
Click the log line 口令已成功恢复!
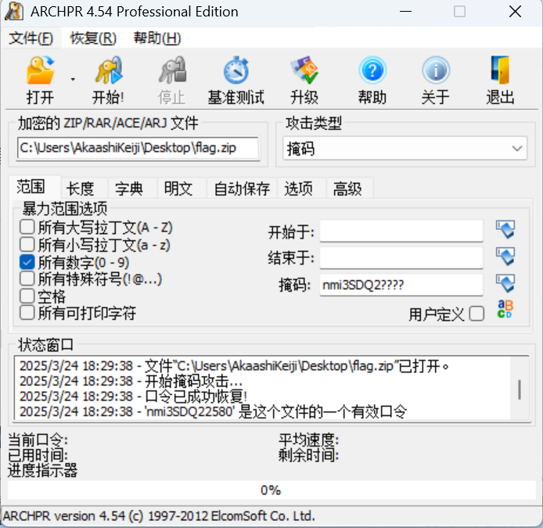point(133,397)
